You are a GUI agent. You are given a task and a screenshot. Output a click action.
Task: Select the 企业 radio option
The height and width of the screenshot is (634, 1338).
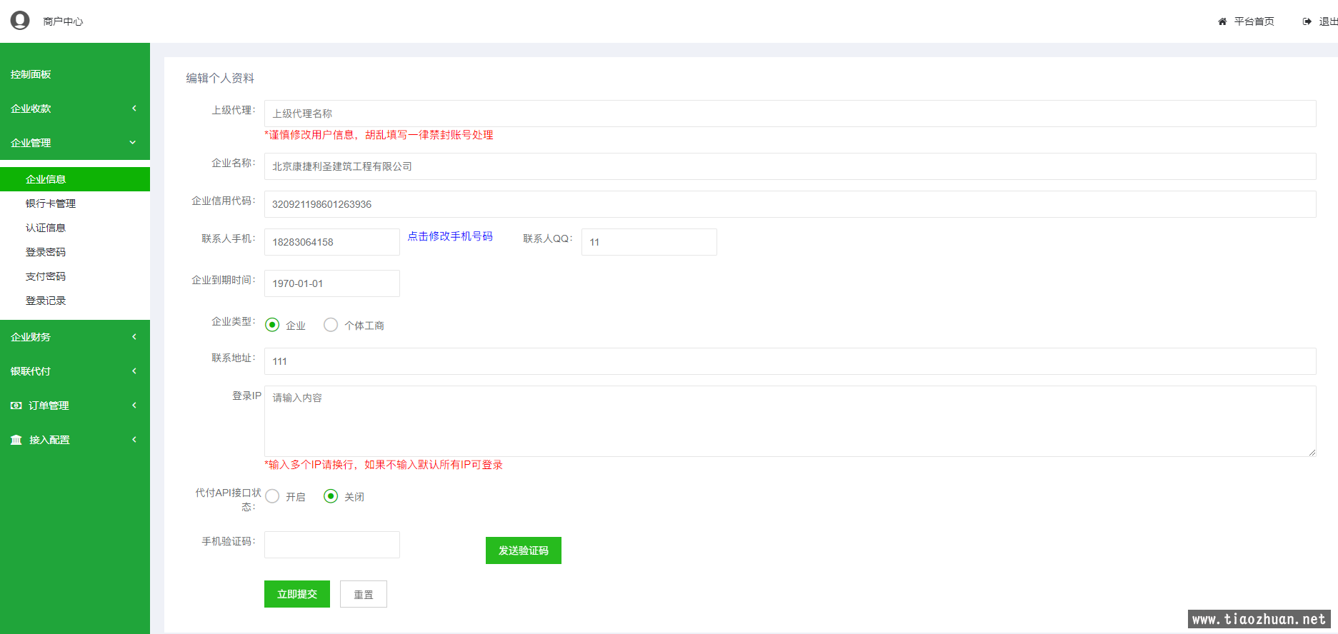point(272,325)
